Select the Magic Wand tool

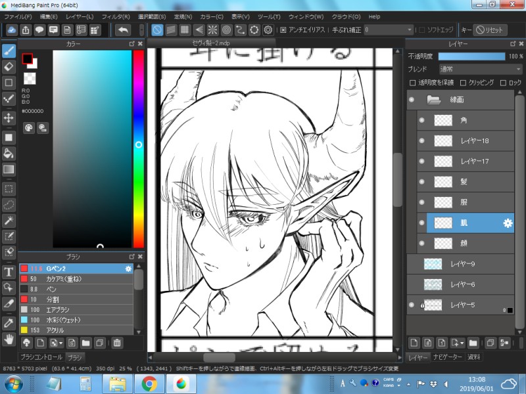coord(9,221)
